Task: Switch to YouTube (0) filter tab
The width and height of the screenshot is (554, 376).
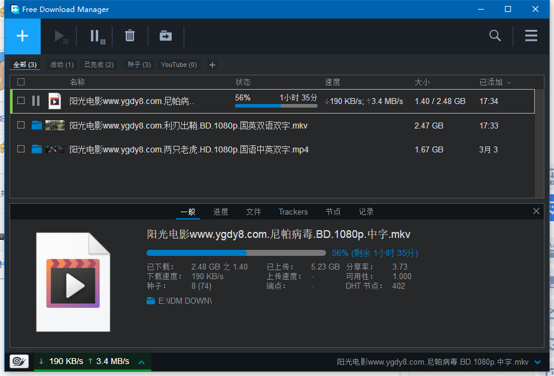Action: point(179,65)
